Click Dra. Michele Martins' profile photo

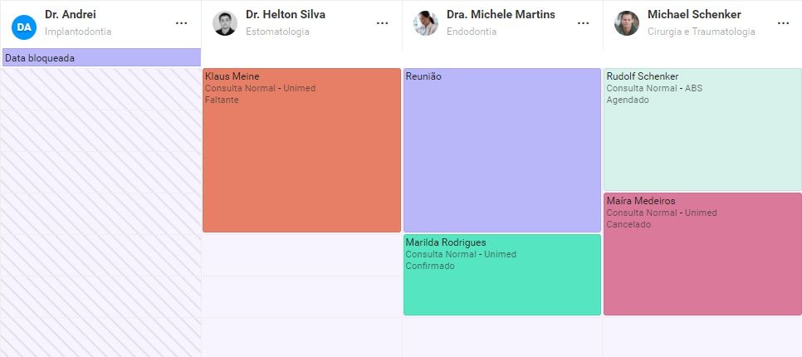(426, 23)
